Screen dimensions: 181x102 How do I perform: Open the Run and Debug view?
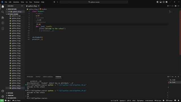(x=3, y=23)
